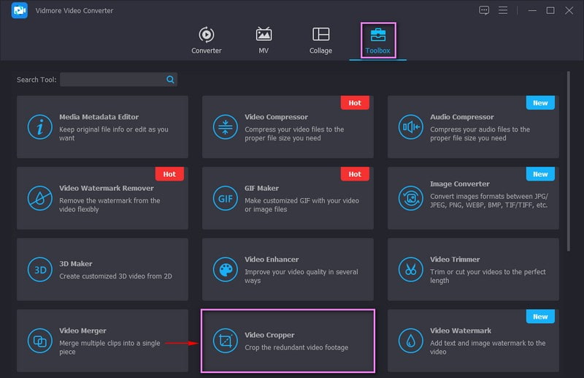584x378 pixels.
Task: Click the 3D Maker icon
Action: [x=39, y=269]
